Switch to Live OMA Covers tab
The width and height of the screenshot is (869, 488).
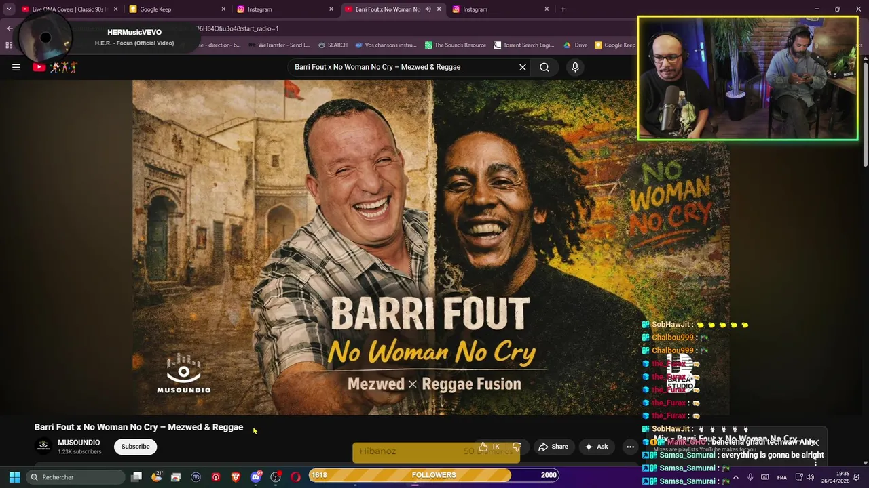(70, 9)
